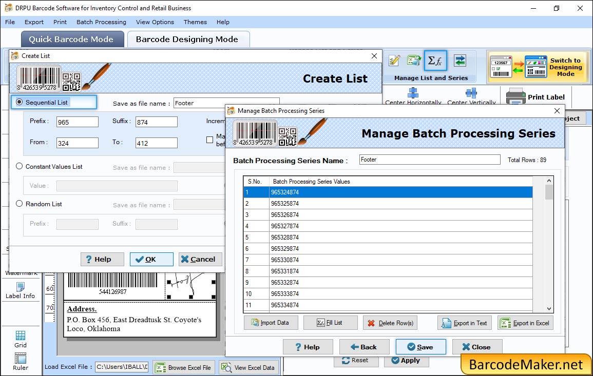Viewport: 593px width, 376px height.
Task: Close the Create List dialog with X
Action: (x=374, y=56)
